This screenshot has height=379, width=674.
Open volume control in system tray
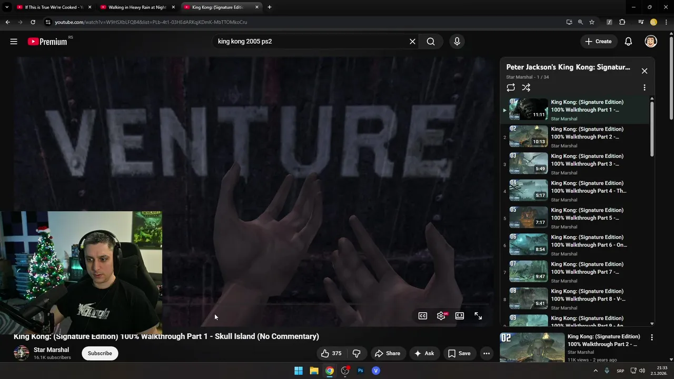point(642,371)
